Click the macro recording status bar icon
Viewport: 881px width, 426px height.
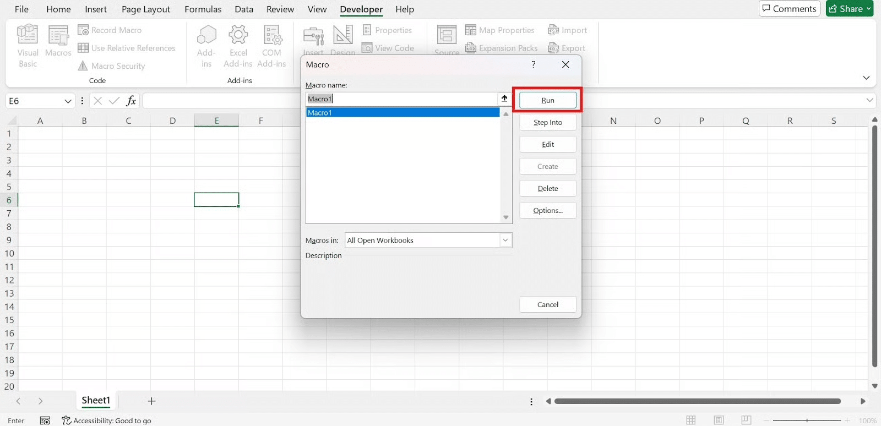tap(45, 420)
